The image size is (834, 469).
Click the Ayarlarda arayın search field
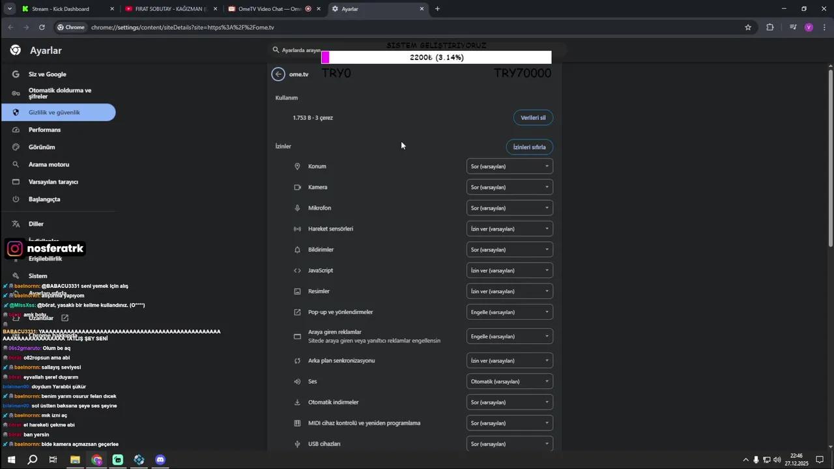(300, 50)
